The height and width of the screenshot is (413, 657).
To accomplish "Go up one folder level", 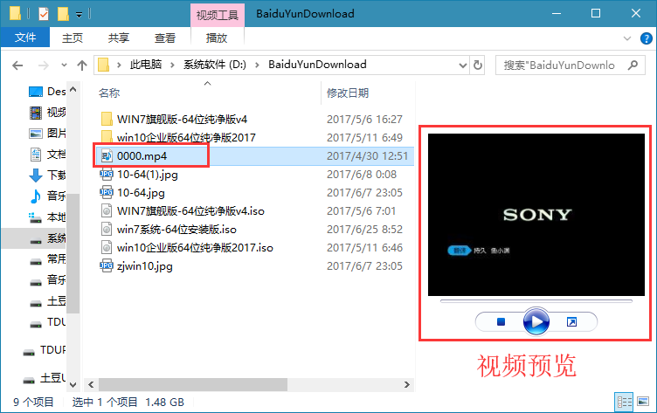I will tap(82, 65).
